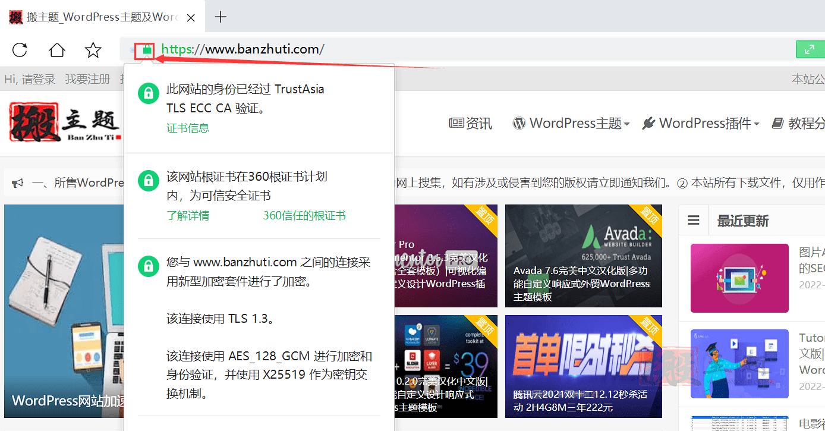This screenshot has width=825, height=431.
Task: Click AES_128_GCM encryption description text
Action: [269, 375]
